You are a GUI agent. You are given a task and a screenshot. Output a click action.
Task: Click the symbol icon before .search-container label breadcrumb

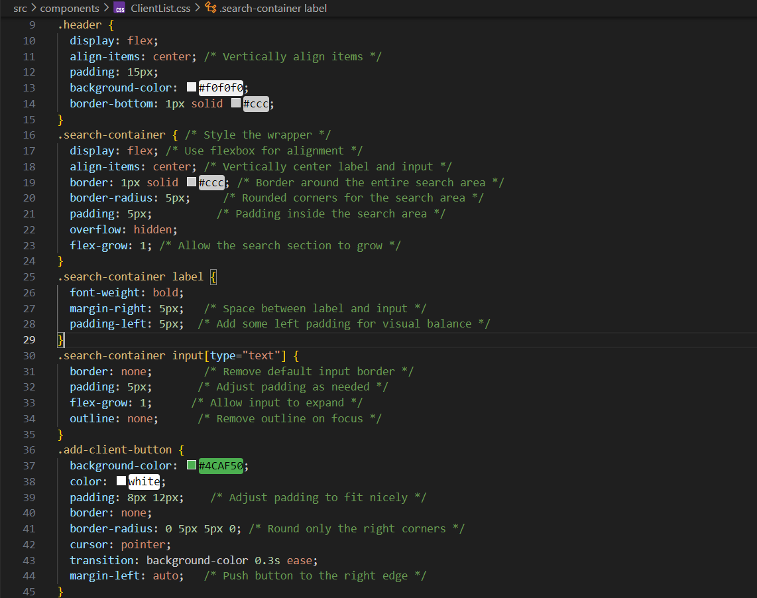pos(211,8)
